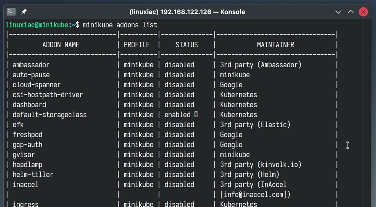The image size is (376, 207).
Task: Click 'Google' maintainer in cloud-spanner row
Action: (231, 85)
